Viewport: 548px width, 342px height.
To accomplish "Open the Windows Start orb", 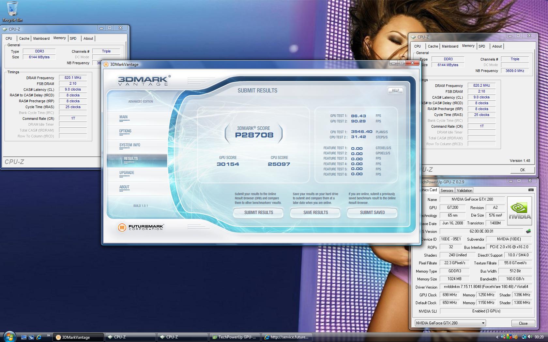I will coord(9,336).
